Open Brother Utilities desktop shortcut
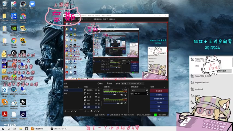This screenshot has height=131, width=233. coord(14,18)
